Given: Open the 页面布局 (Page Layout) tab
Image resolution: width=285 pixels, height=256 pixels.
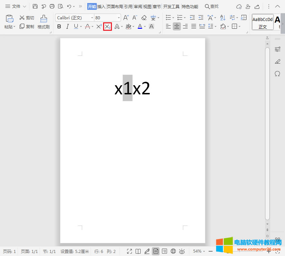Looking at the screenshot, I should click(x=115, y=6).
